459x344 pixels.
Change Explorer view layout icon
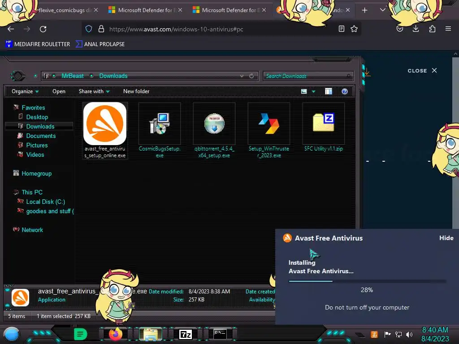click(304, 91)
